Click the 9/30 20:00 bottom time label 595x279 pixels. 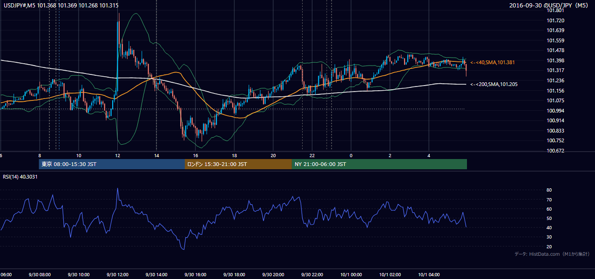(x=273, y=275)
